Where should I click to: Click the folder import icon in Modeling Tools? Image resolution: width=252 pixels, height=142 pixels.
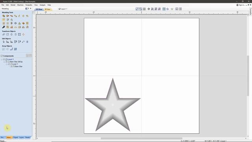pyautogui.click(x=4, y=19)
